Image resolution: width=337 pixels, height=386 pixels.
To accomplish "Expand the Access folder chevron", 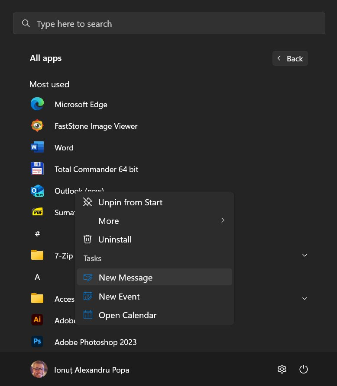I will point(305,299).
